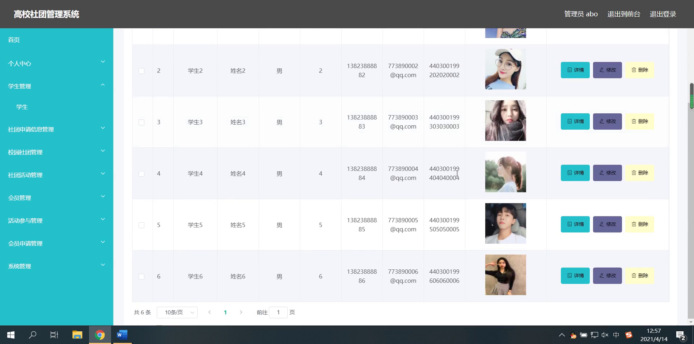This screenshot has width=694, height=344.
Task: Click the 前往 page number input
Action: pyautogui.click(x=278, y=312)
